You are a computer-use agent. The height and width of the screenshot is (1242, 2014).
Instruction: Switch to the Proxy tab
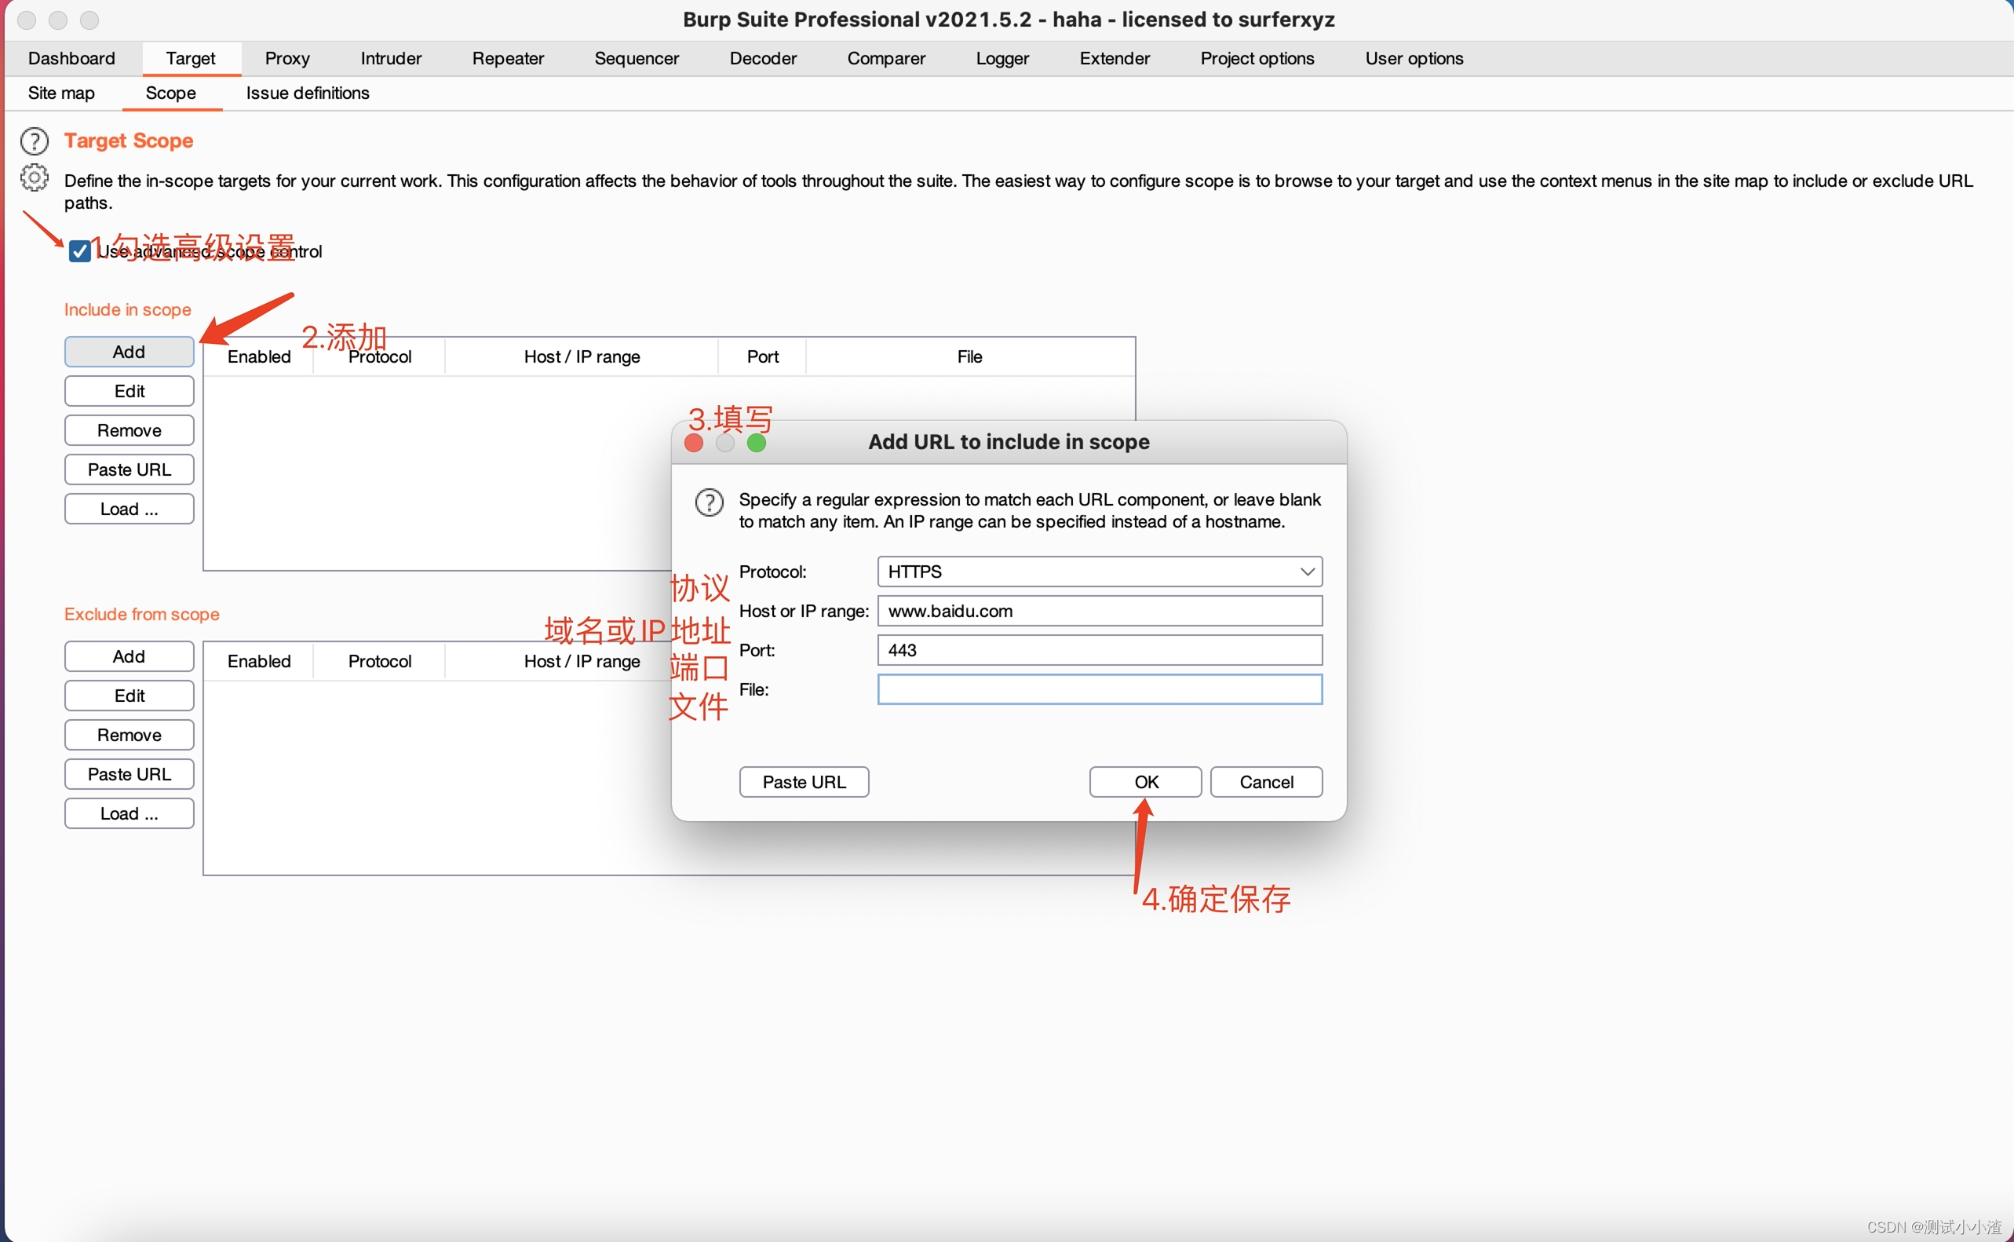pos(286,57)
